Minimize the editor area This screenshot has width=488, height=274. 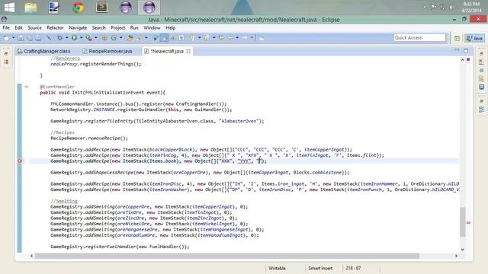pyautogui.click(x=457, y=50)
